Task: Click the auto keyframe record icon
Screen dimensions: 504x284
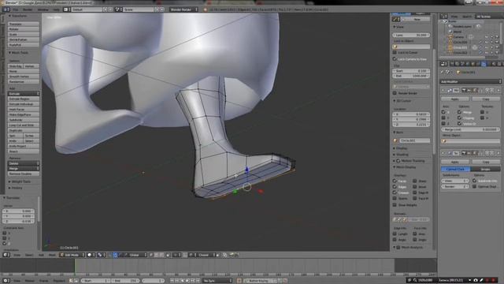Action: (x=239, y=281)
